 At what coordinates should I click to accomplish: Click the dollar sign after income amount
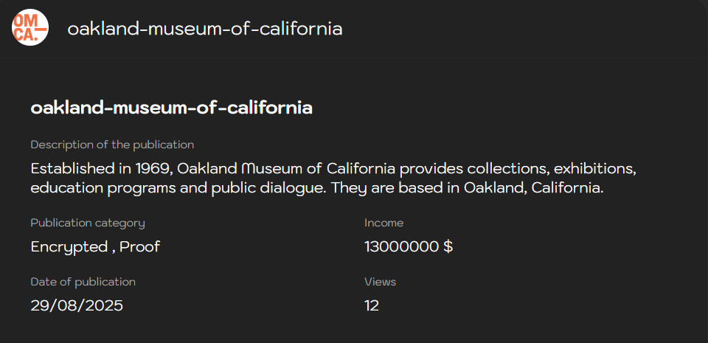448,246
